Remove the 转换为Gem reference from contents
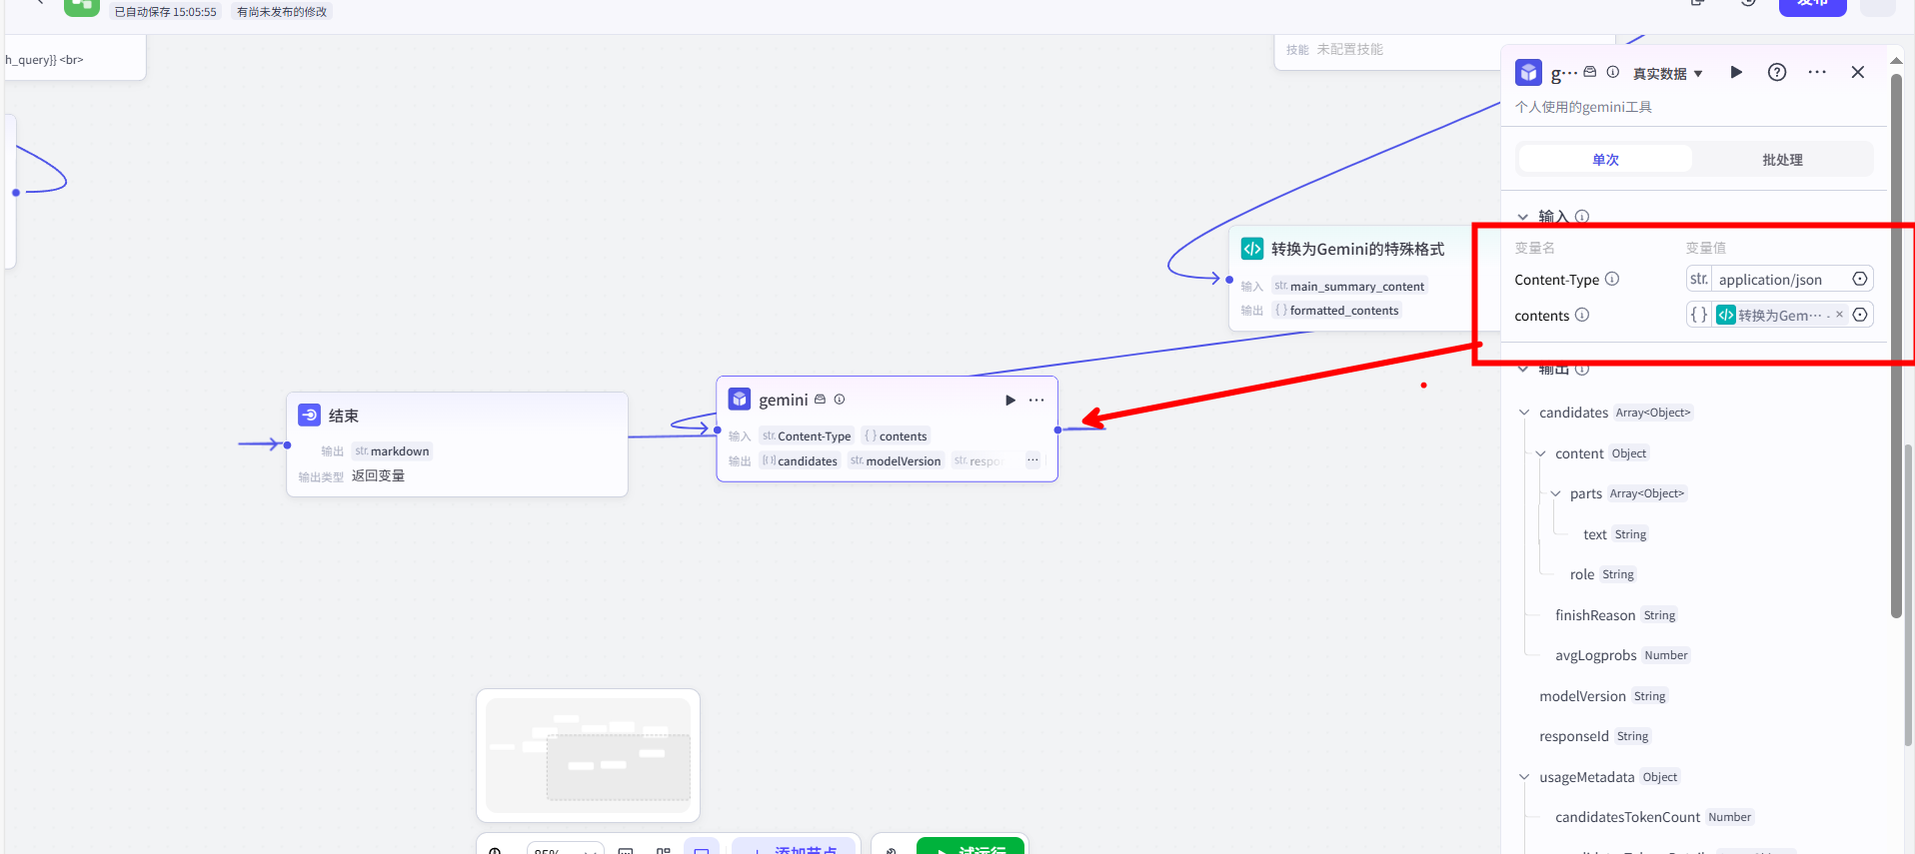The width and height of the screenshot is (1915, 854). (x=1839, y=315)
